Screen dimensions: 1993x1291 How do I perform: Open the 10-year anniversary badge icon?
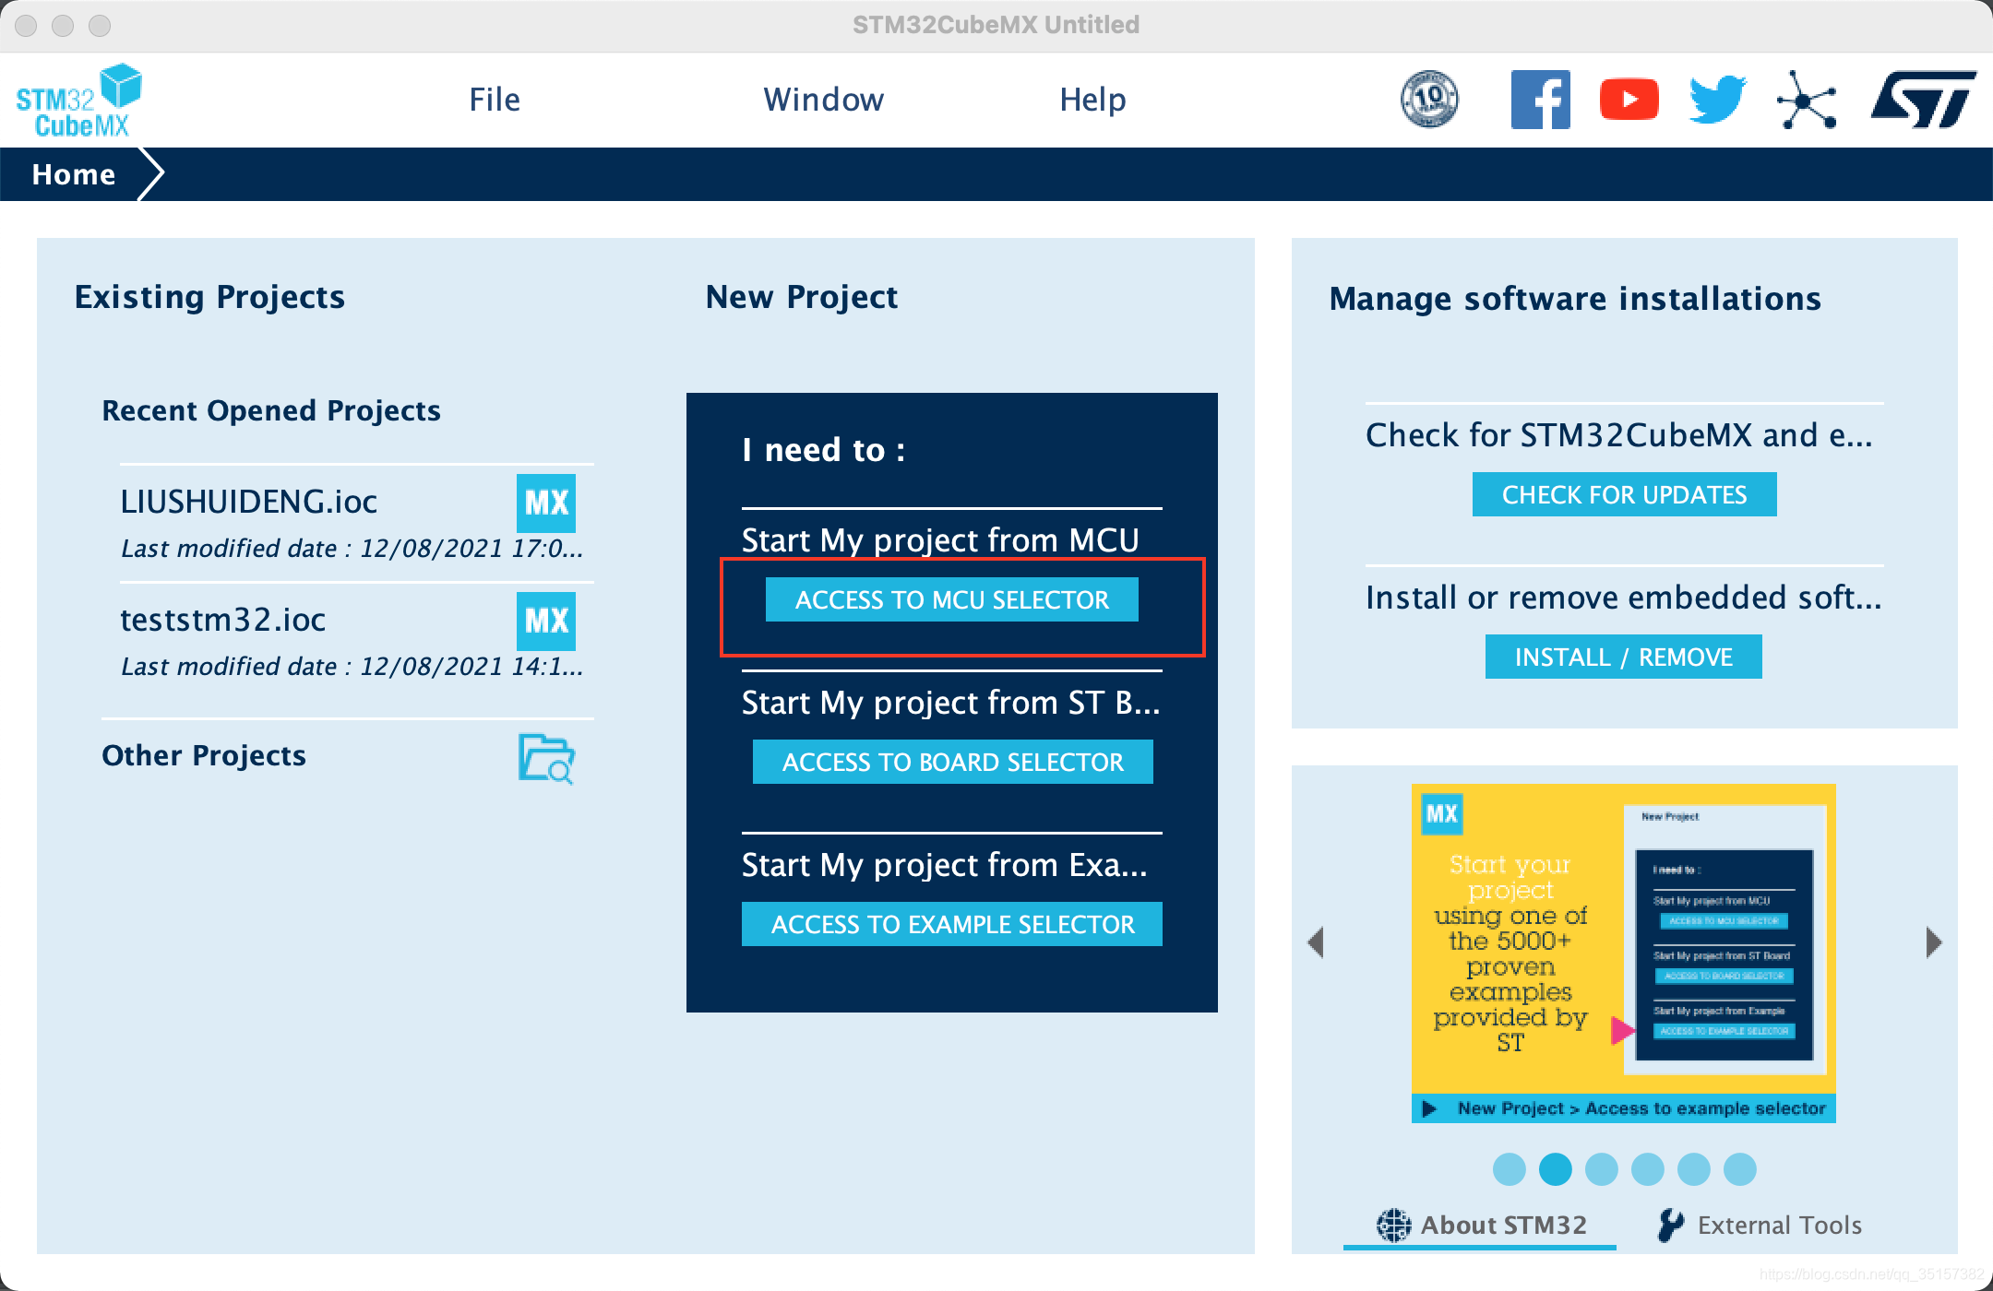click(1429, 99)
